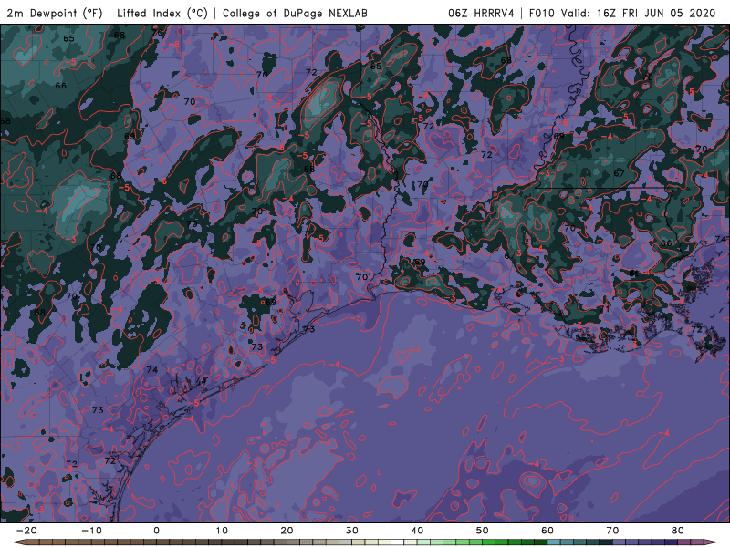Click the "2m Dewpoint (°F)" title text

(x=55, y=13)
